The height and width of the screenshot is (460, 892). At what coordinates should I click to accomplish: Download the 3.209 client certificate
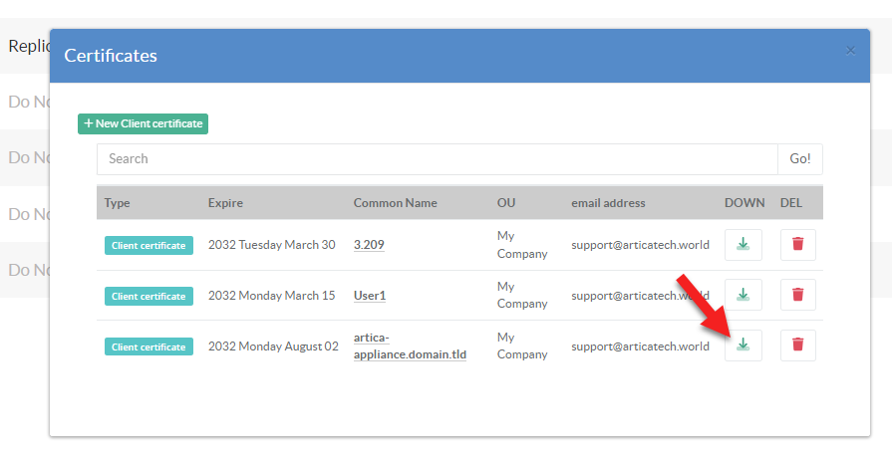point(743,244)
